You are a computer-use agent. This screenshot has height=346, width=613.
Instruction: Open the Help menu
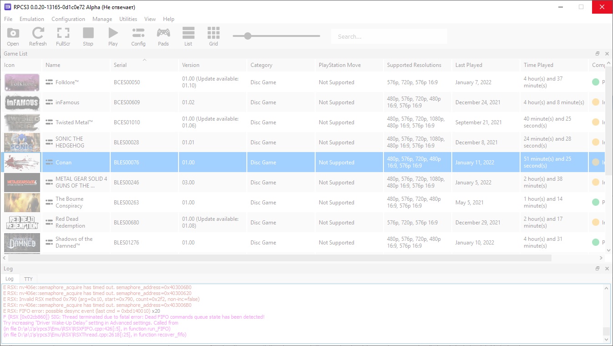169,19
